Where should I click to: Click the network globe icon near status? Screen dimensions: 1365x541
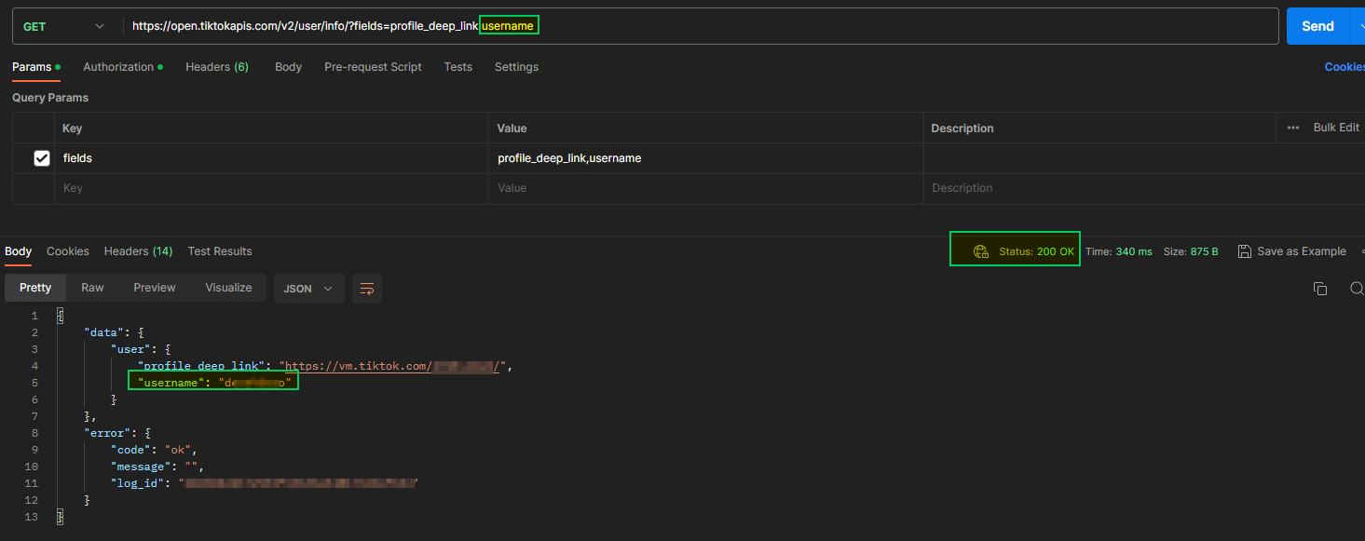[980, 251]
